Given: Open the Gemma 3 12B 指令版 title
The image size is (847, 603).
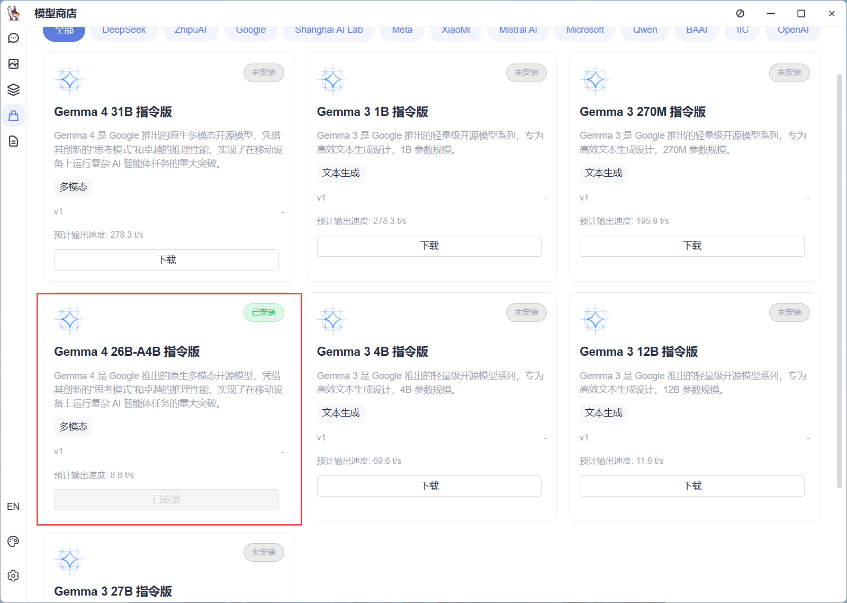Looking at the screenshot, I should coord(639,352).
